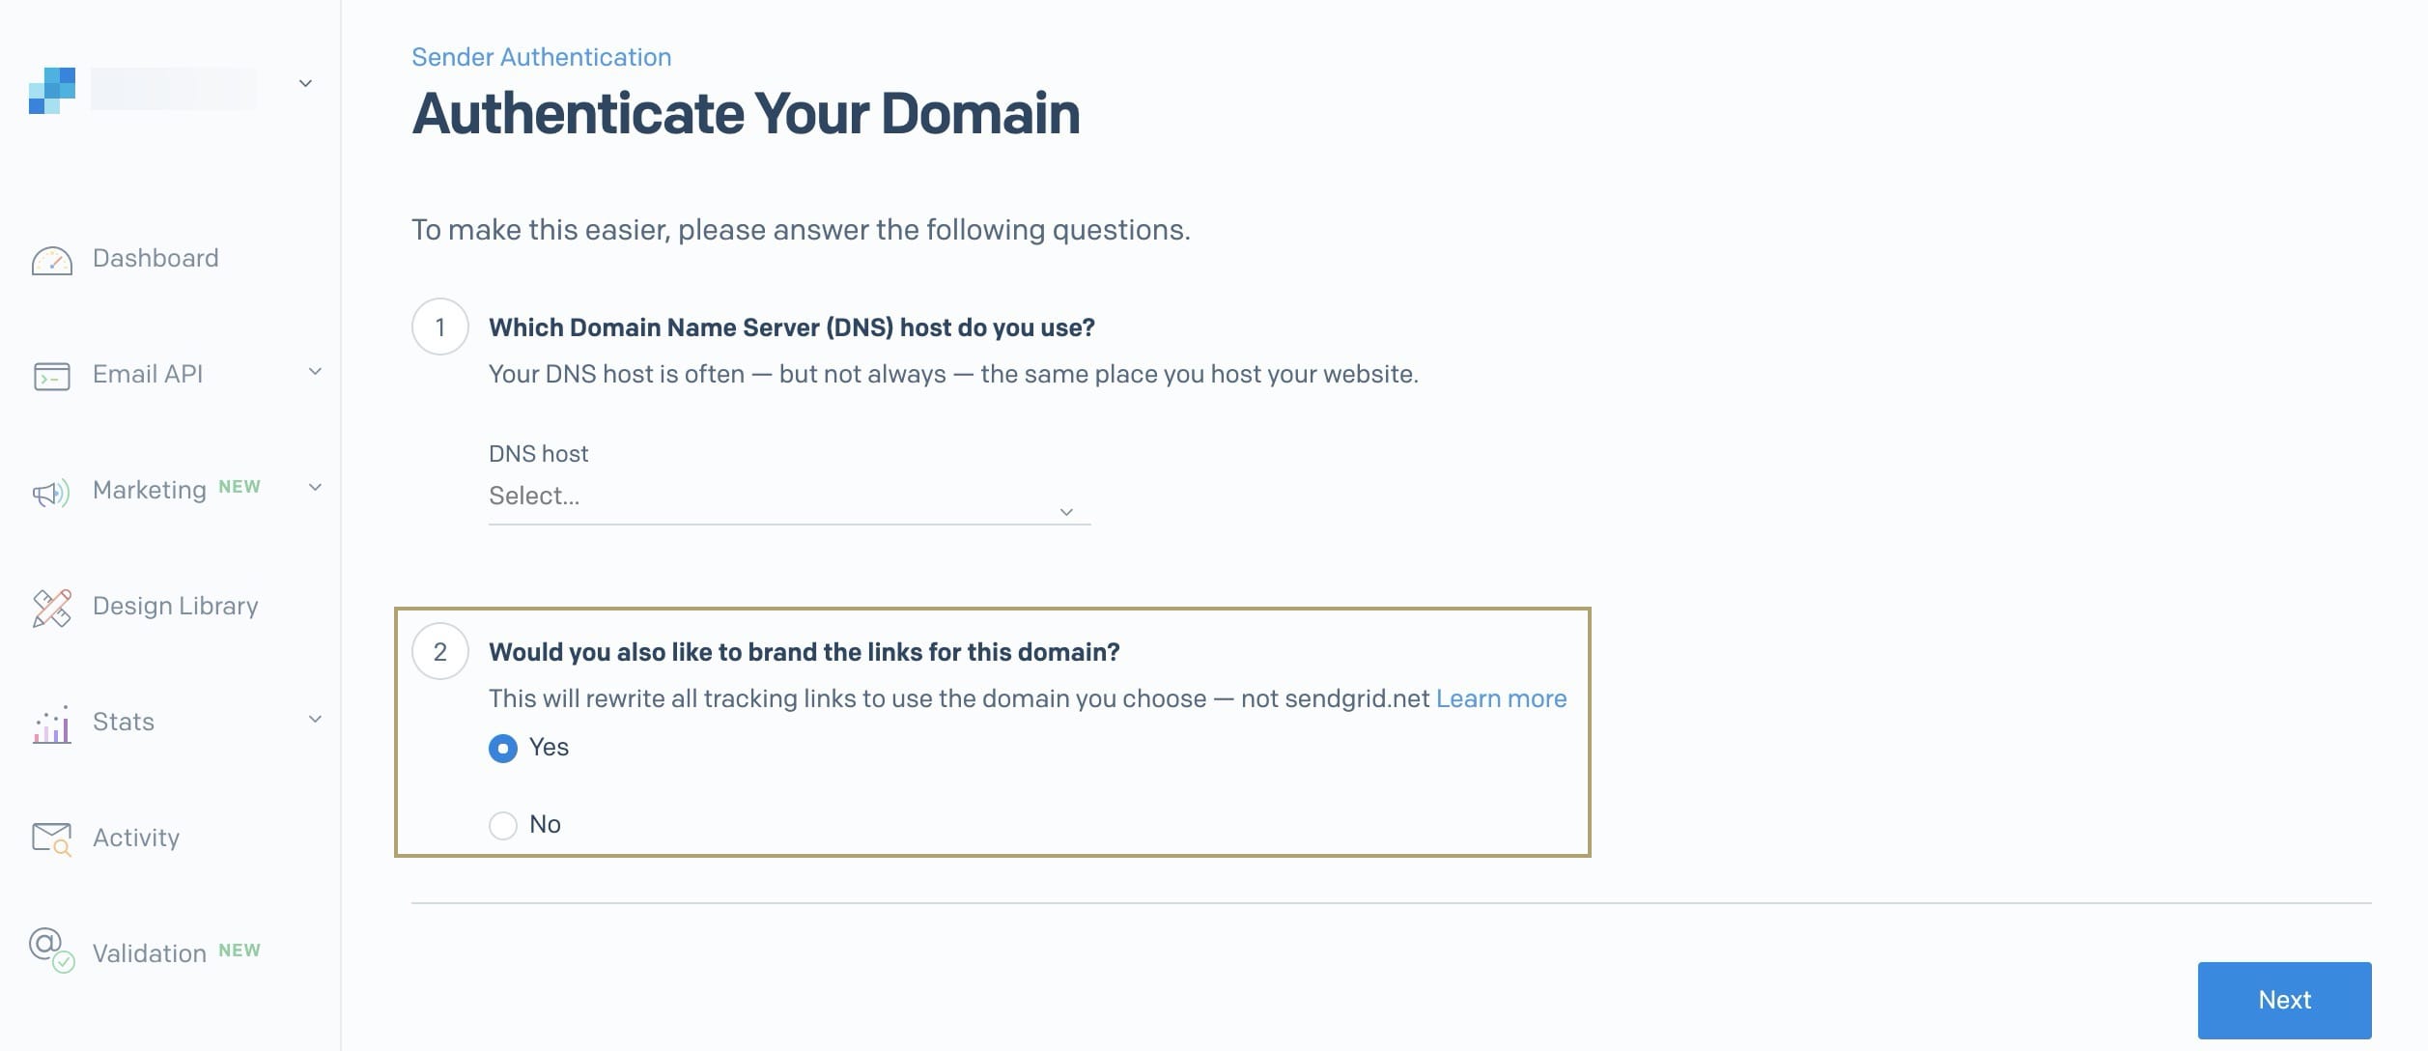Viewport: 2428px width, 1051px height.
Task: Open the Activity menu item
Action: pos(136,838)
